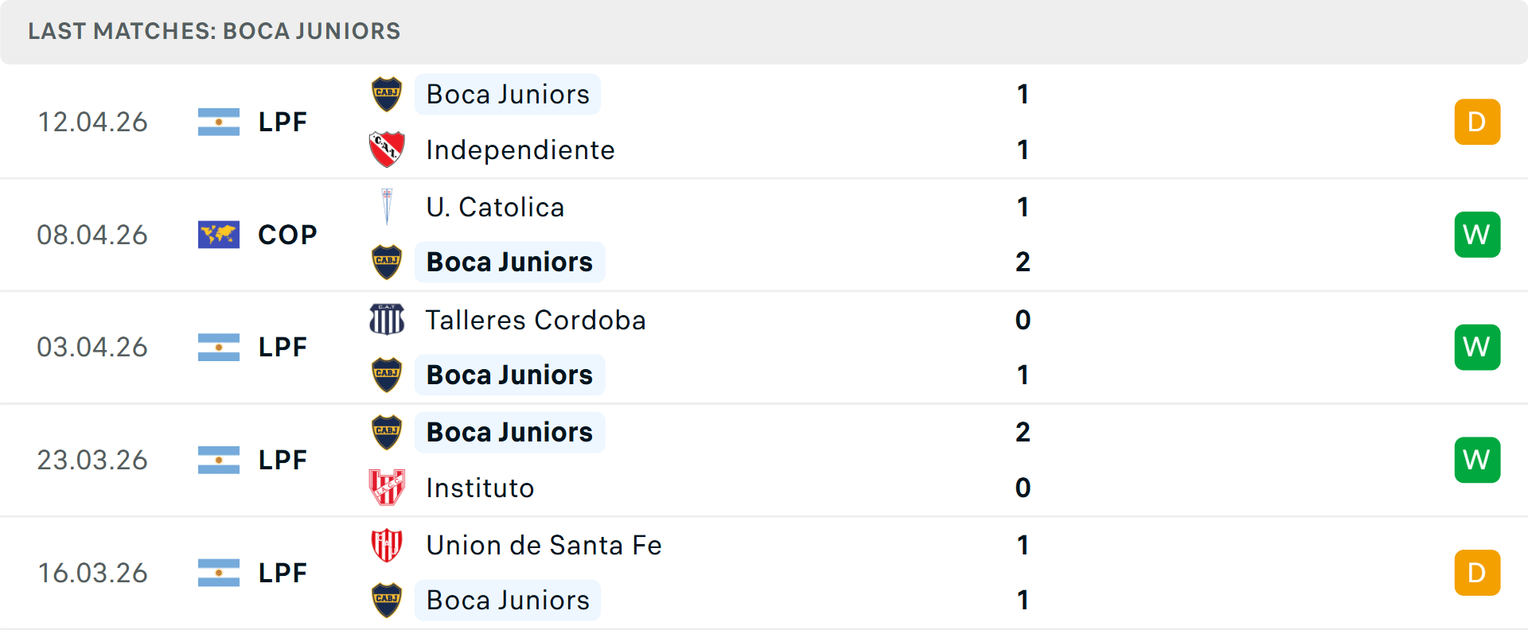Click the world map icon beside COP
The height and width of the screenshot is (630, 1528).
click(x=218, y=235)
